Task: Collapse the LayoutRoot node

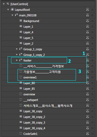Action: tap(8, 9)
